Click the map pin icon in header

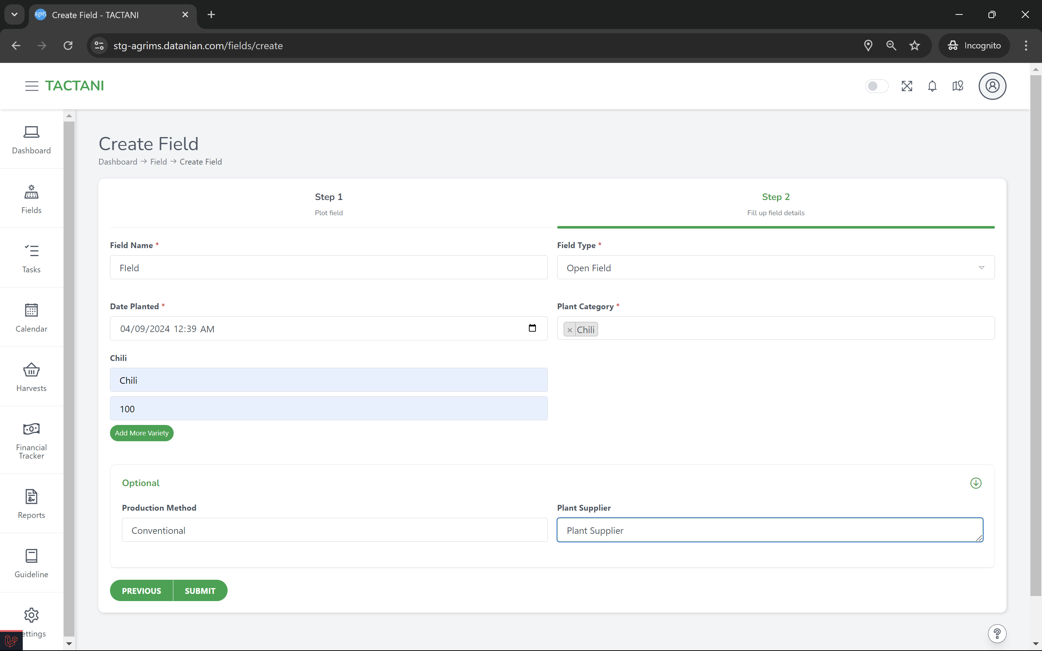click(x=958, y=86)
